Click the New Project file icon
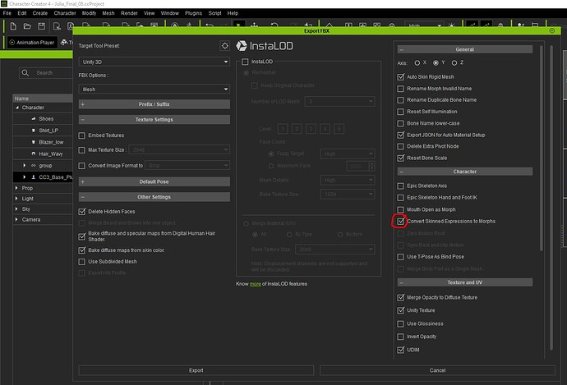Screen dimensions: 567x385 (x=13, y=26)
